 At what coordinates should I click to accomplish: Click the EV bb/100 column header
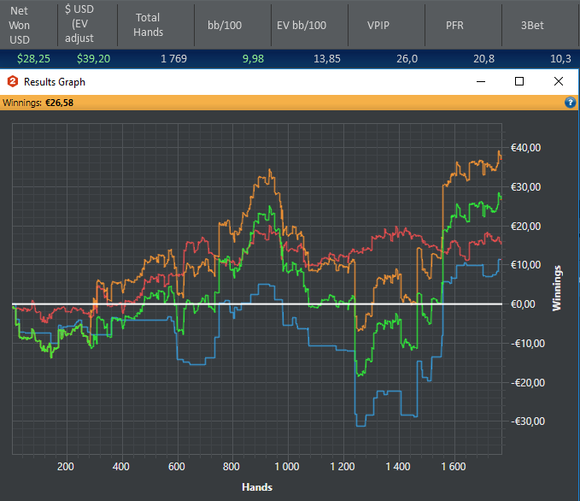(302, 26)
